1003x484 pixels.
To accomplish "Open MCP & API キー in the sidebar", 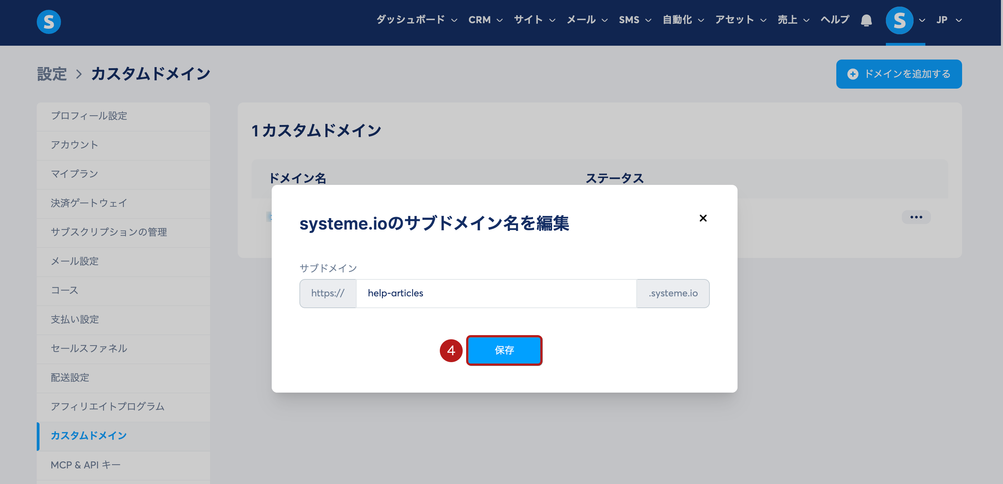I will click(123, 465).
